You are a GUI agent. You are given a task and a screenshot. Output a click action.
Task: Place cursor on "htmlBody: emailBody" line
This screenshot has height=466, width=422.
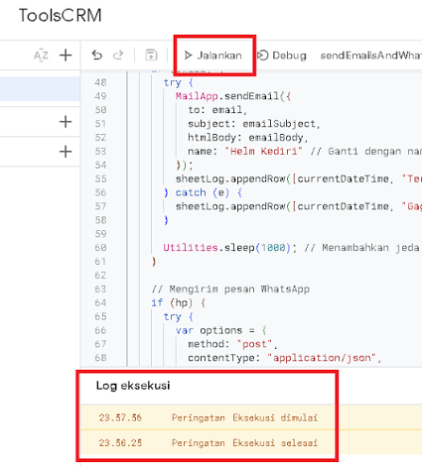click(x=248, y=138)
